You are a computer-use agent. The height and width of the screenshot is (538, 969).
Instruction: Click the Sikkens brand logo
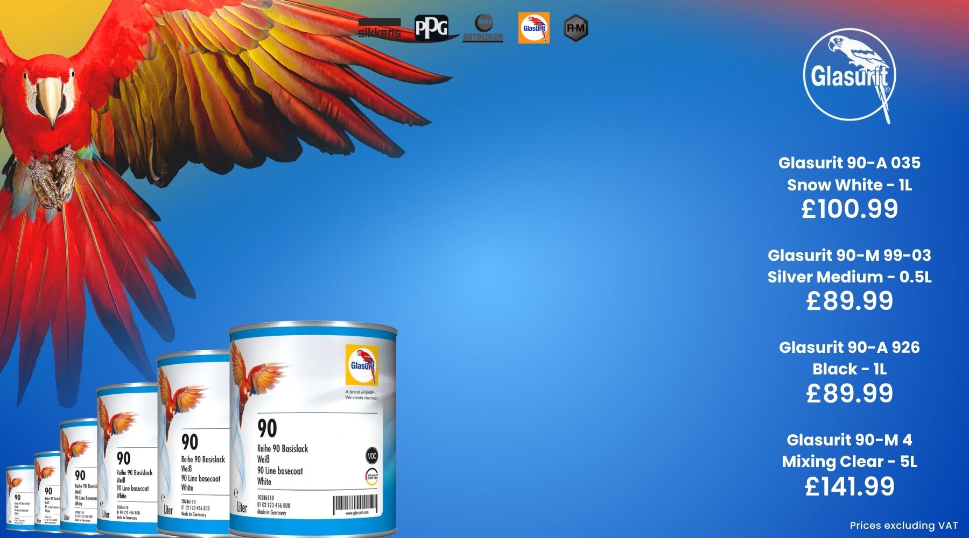(x=380, y=29)
